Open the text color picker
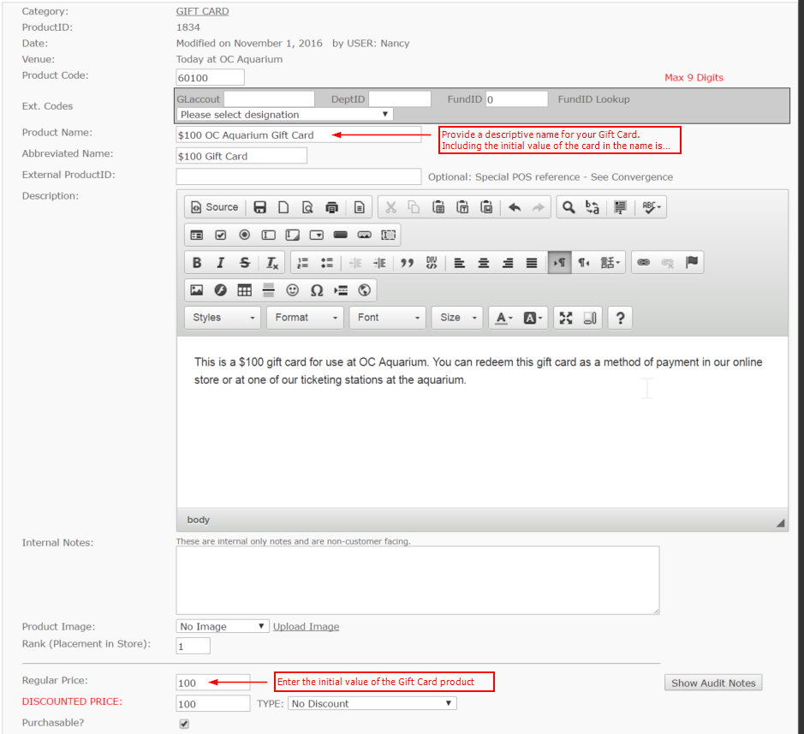Screen dimensions: 804x734 [x=503, y=318]
